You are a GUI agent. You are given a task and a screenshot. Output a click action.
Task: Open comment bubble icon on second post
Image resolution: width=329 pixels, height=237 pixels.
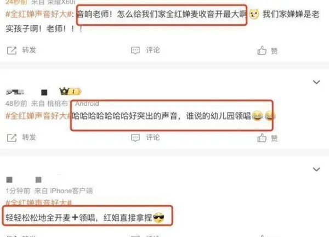[x=135, y=138]
